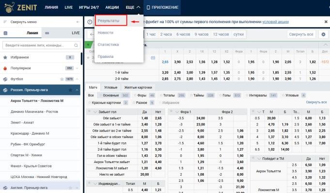Filter events by 12 часов
Screen dimensions: 330x193
point(221,34)
